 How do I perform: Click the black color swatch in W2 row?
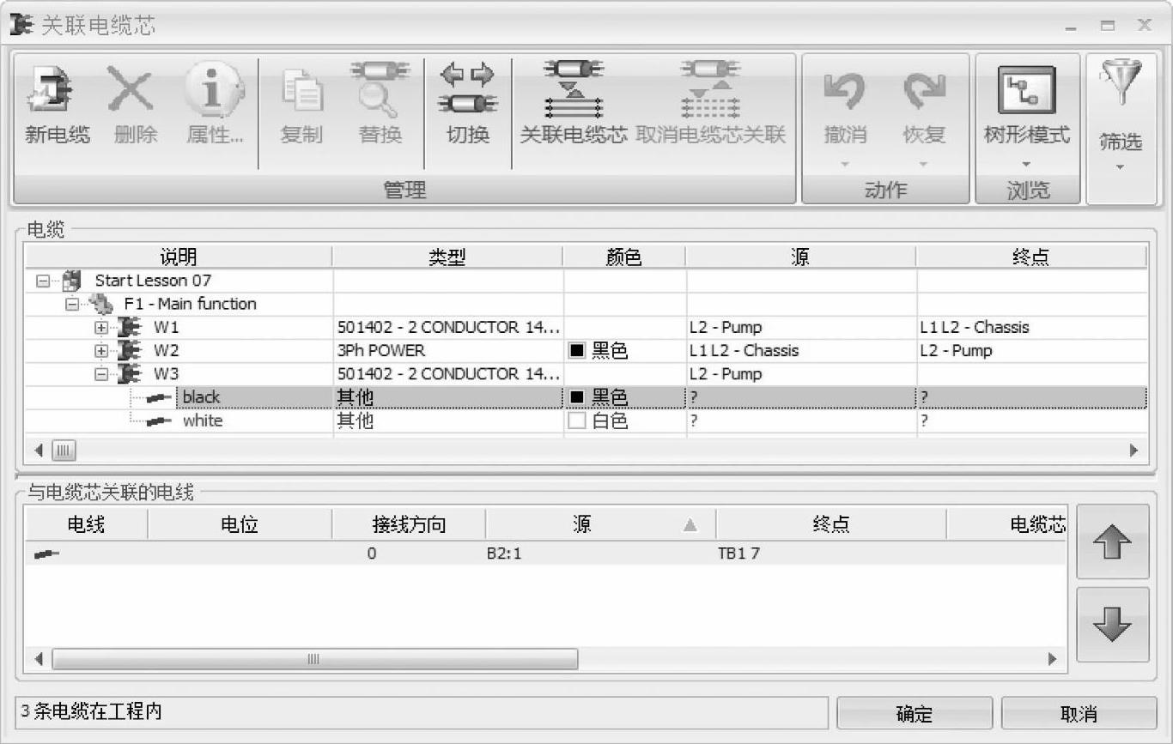(x=577, y=351)
